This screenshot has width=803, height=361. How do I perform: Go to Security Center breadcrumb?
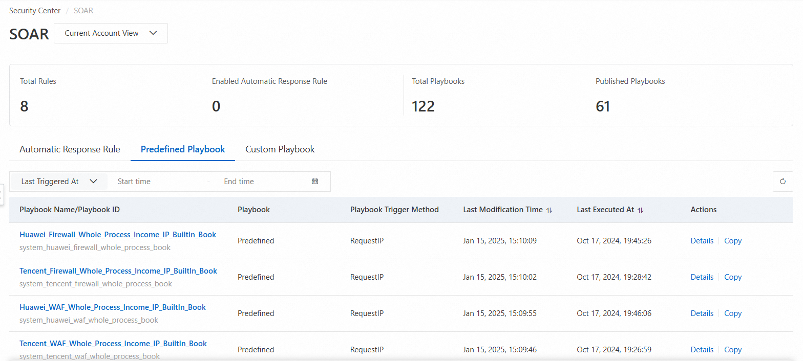pos(35,10)
